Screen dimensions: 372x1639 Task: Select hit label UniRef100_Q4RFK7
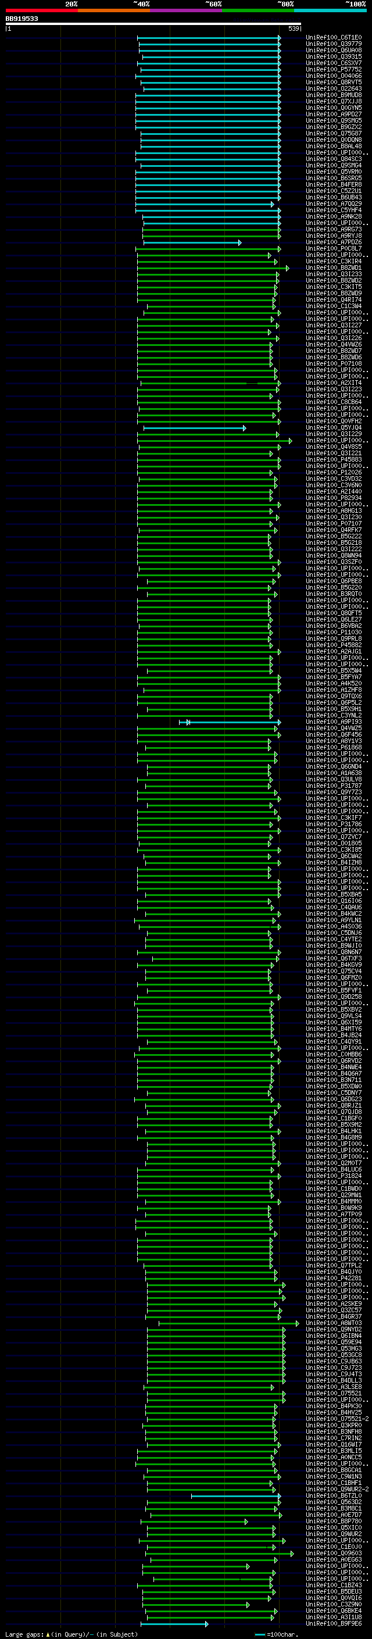pyautogui.click(x=334, y=530)
